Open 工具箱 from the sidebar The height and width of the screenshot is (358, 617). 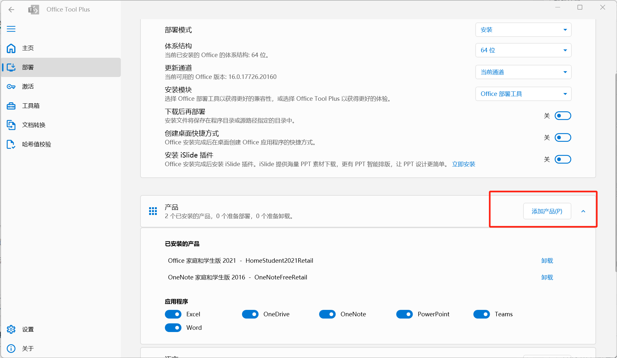(61, 106)
